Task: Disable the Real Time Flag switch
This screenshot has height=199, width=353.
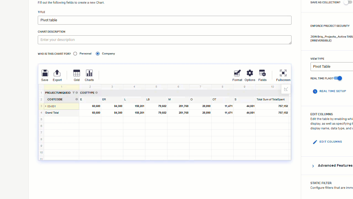Action: pos(338,78)
